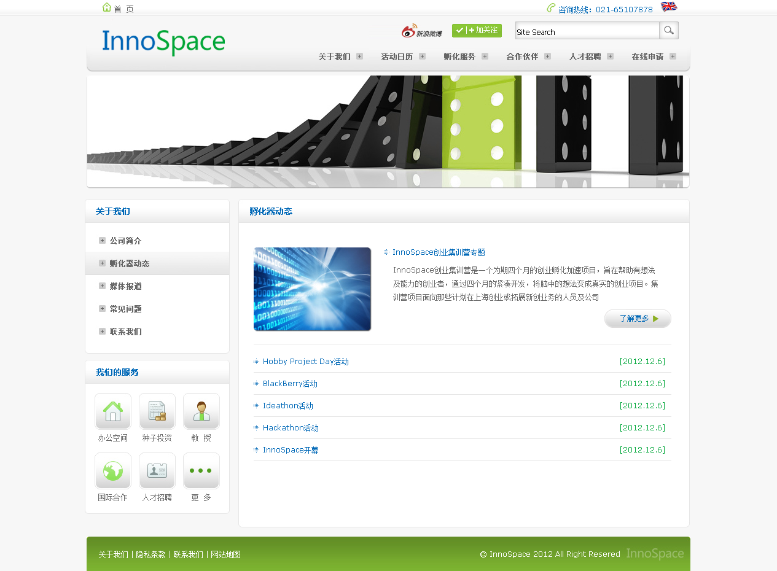Click the magnifier search button
The width and height of the screenshot is (777, 571).
click(x=668, y=31)
